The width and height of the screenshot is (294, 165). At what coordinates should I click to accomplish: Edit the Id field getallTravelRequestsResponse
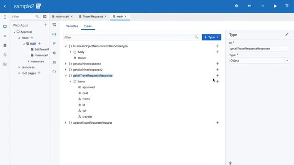[x=259, y=49]
